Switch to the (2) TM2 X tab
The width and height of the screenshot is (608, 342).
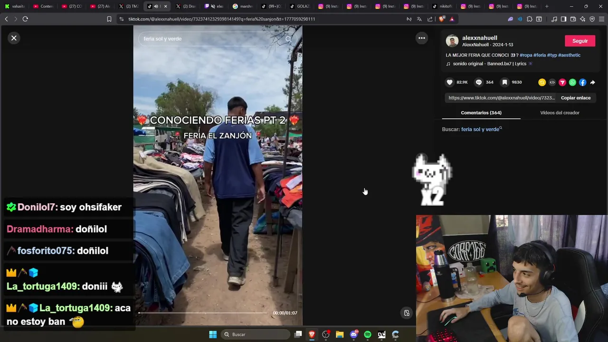pyautogui.click(x=129, y=6)
